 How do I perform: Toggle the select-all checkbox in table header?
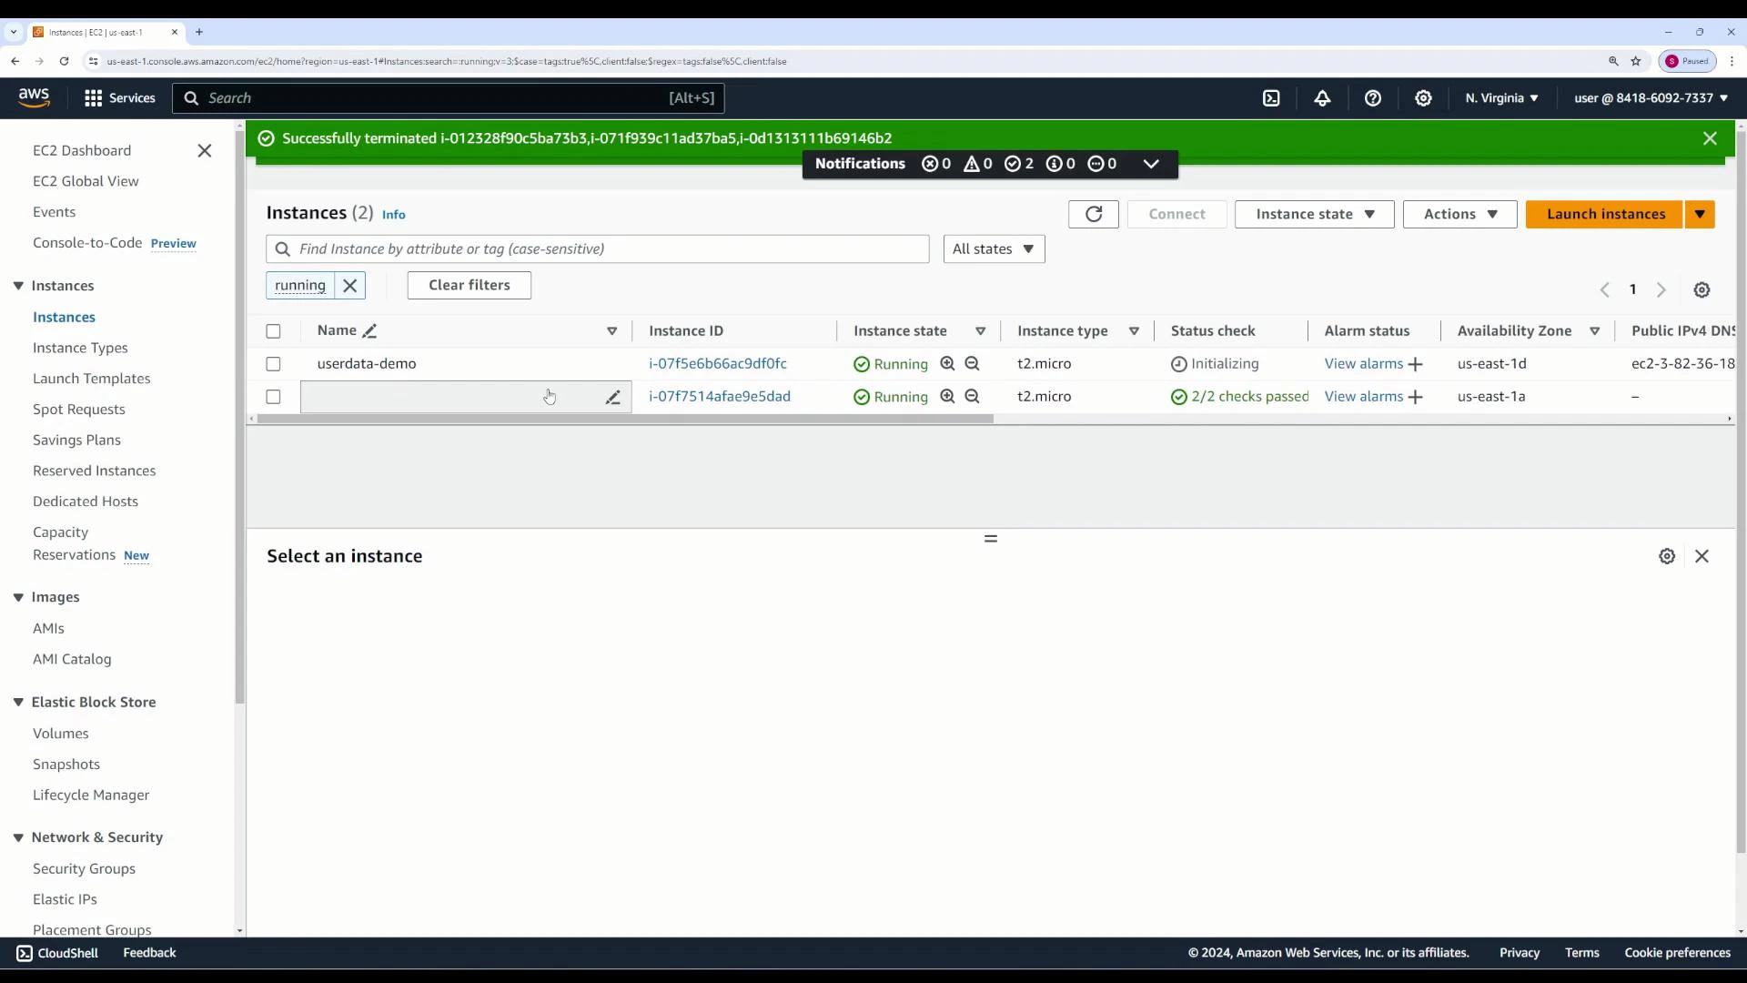tap(273, 330)
